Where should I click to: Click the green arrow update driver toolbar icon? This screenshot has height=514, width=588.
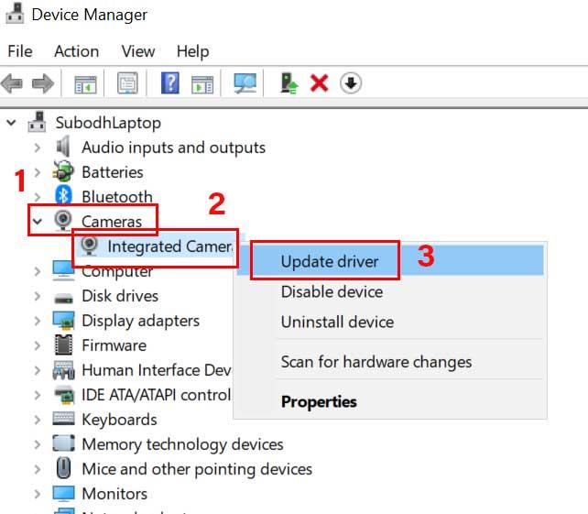289,83
